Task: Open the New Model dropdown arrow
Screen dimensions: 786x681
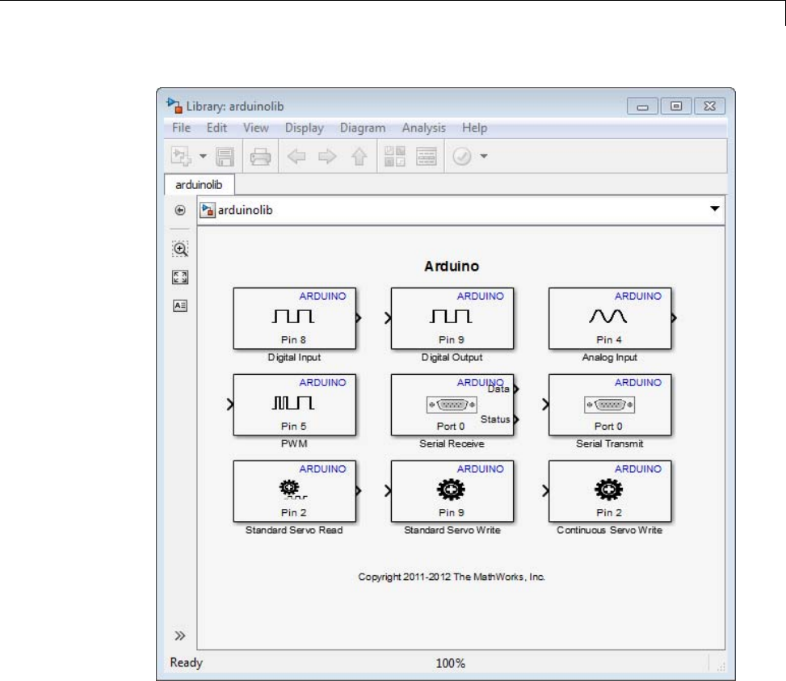Action: tap(203, 157)
